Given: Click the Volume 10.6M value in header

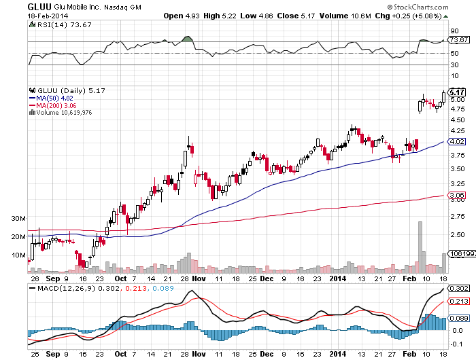Looking at the screenshot, I should [x=345, y=16].
